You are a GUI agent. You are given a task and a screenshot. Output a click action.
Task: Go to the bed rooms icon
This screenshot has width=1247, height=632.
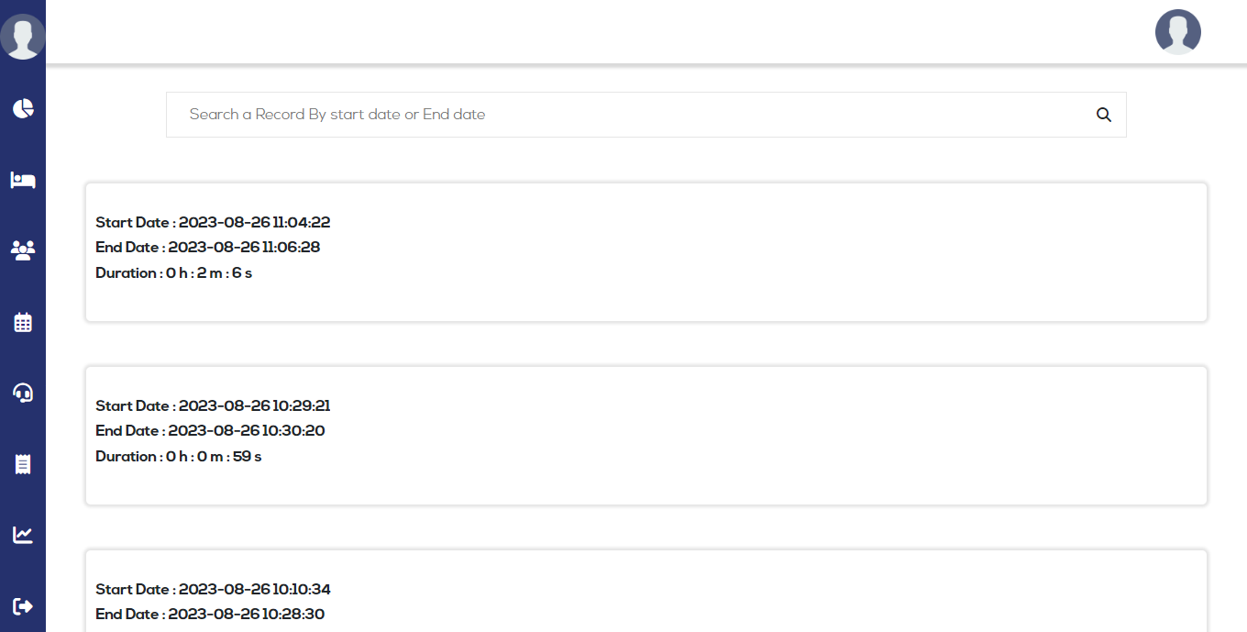click(23, 180)
